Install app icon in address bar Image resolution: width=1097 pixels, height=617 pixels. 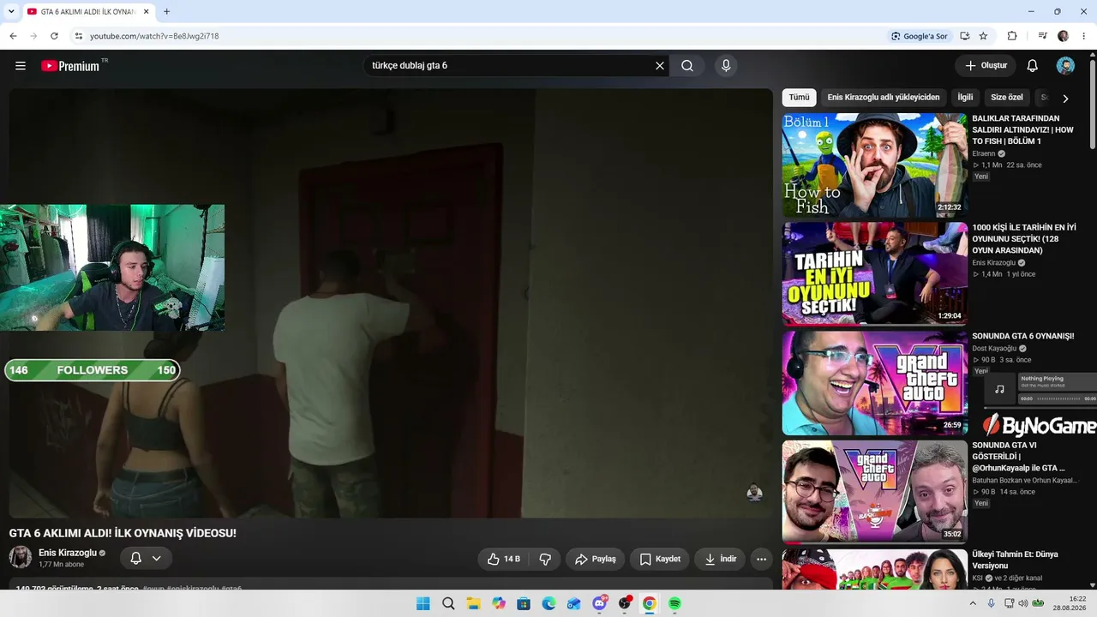point(965,36)
